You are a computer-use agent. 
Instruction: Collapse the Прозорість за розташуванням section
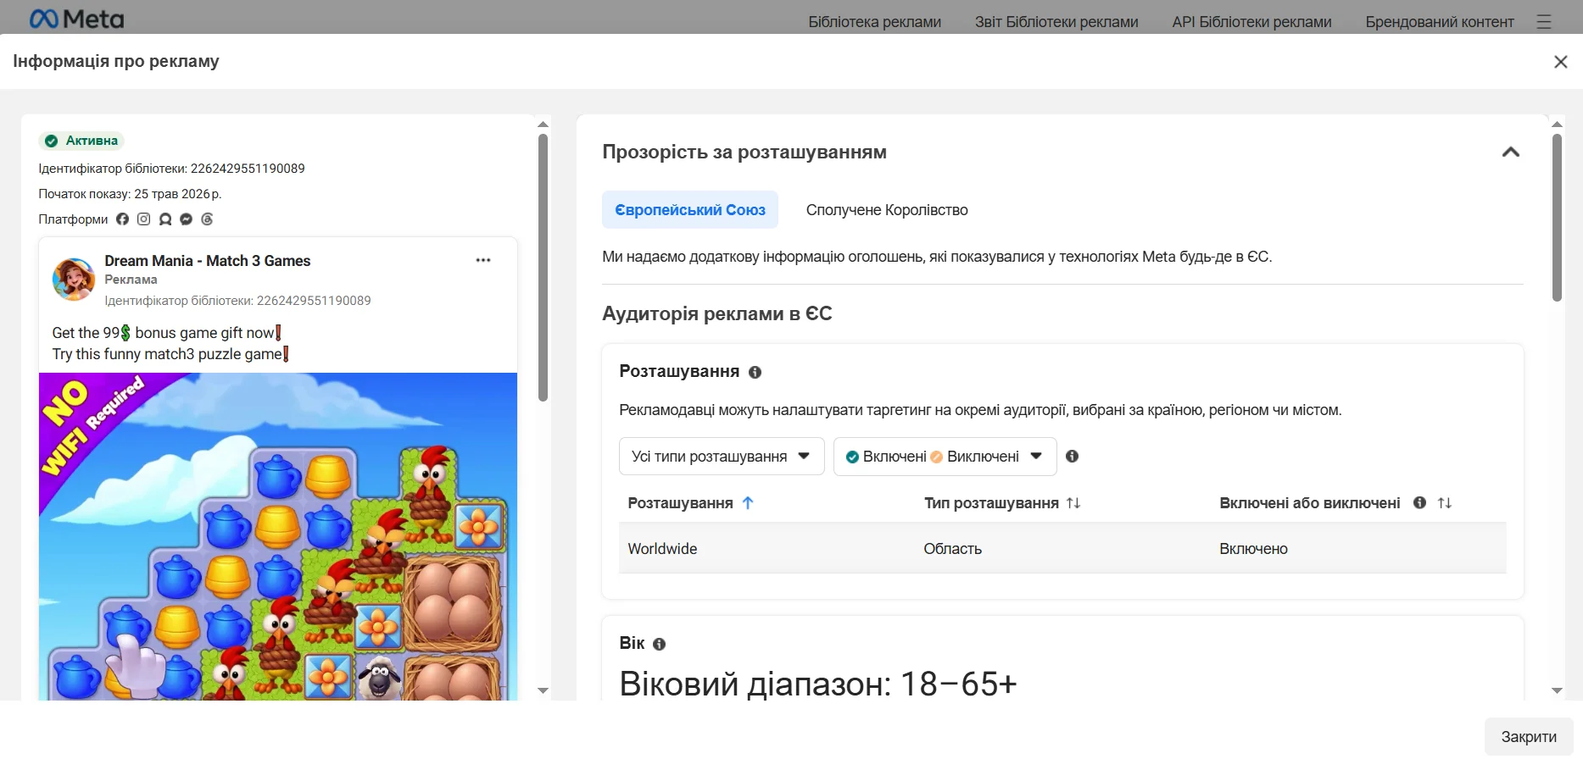(1511, 152)
